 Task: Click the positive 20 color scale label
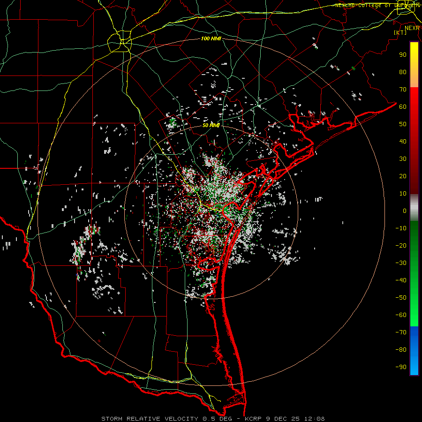click(403, 176)
